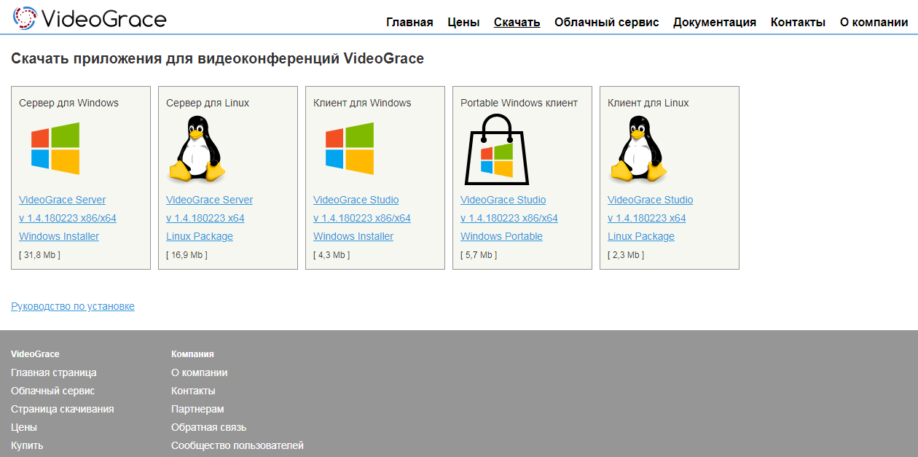
Task: Click footer link Сообщество пользователей
Action: (238, 445)
